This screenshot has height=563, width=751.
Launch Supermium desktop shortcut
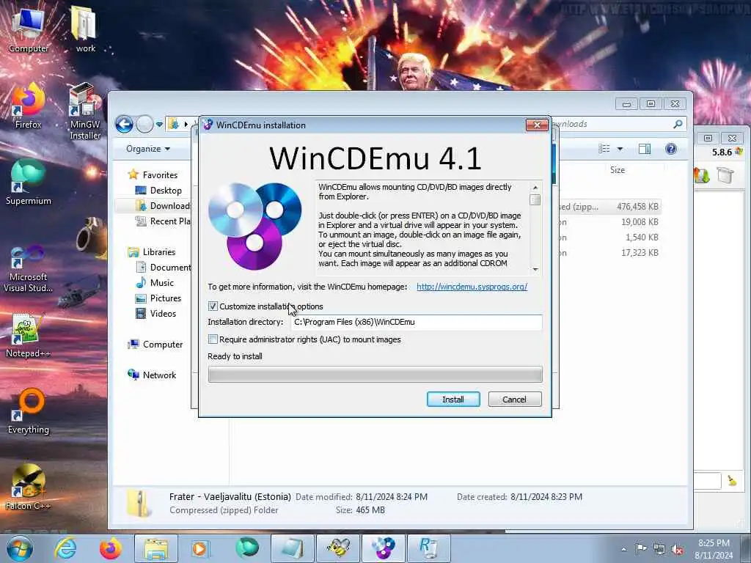pyautogui.click(x=29, y=183)
